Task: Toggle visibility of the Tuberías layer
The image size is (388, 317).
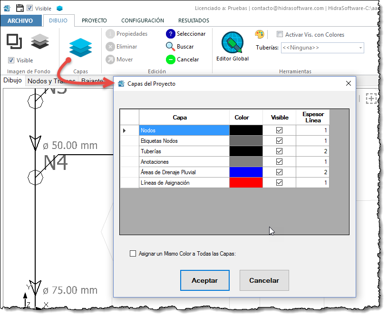Action: [279, 151]
